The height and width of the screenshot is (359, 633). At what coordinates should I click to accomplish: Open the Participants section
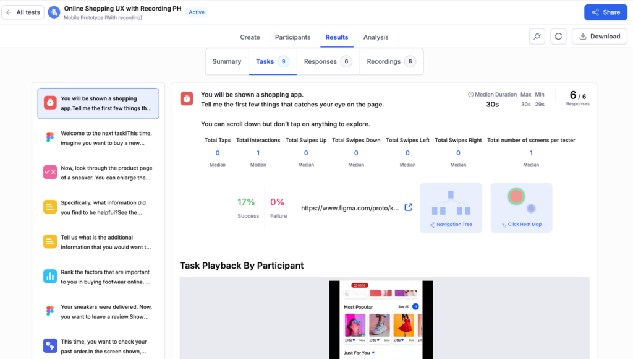(292, 37)
